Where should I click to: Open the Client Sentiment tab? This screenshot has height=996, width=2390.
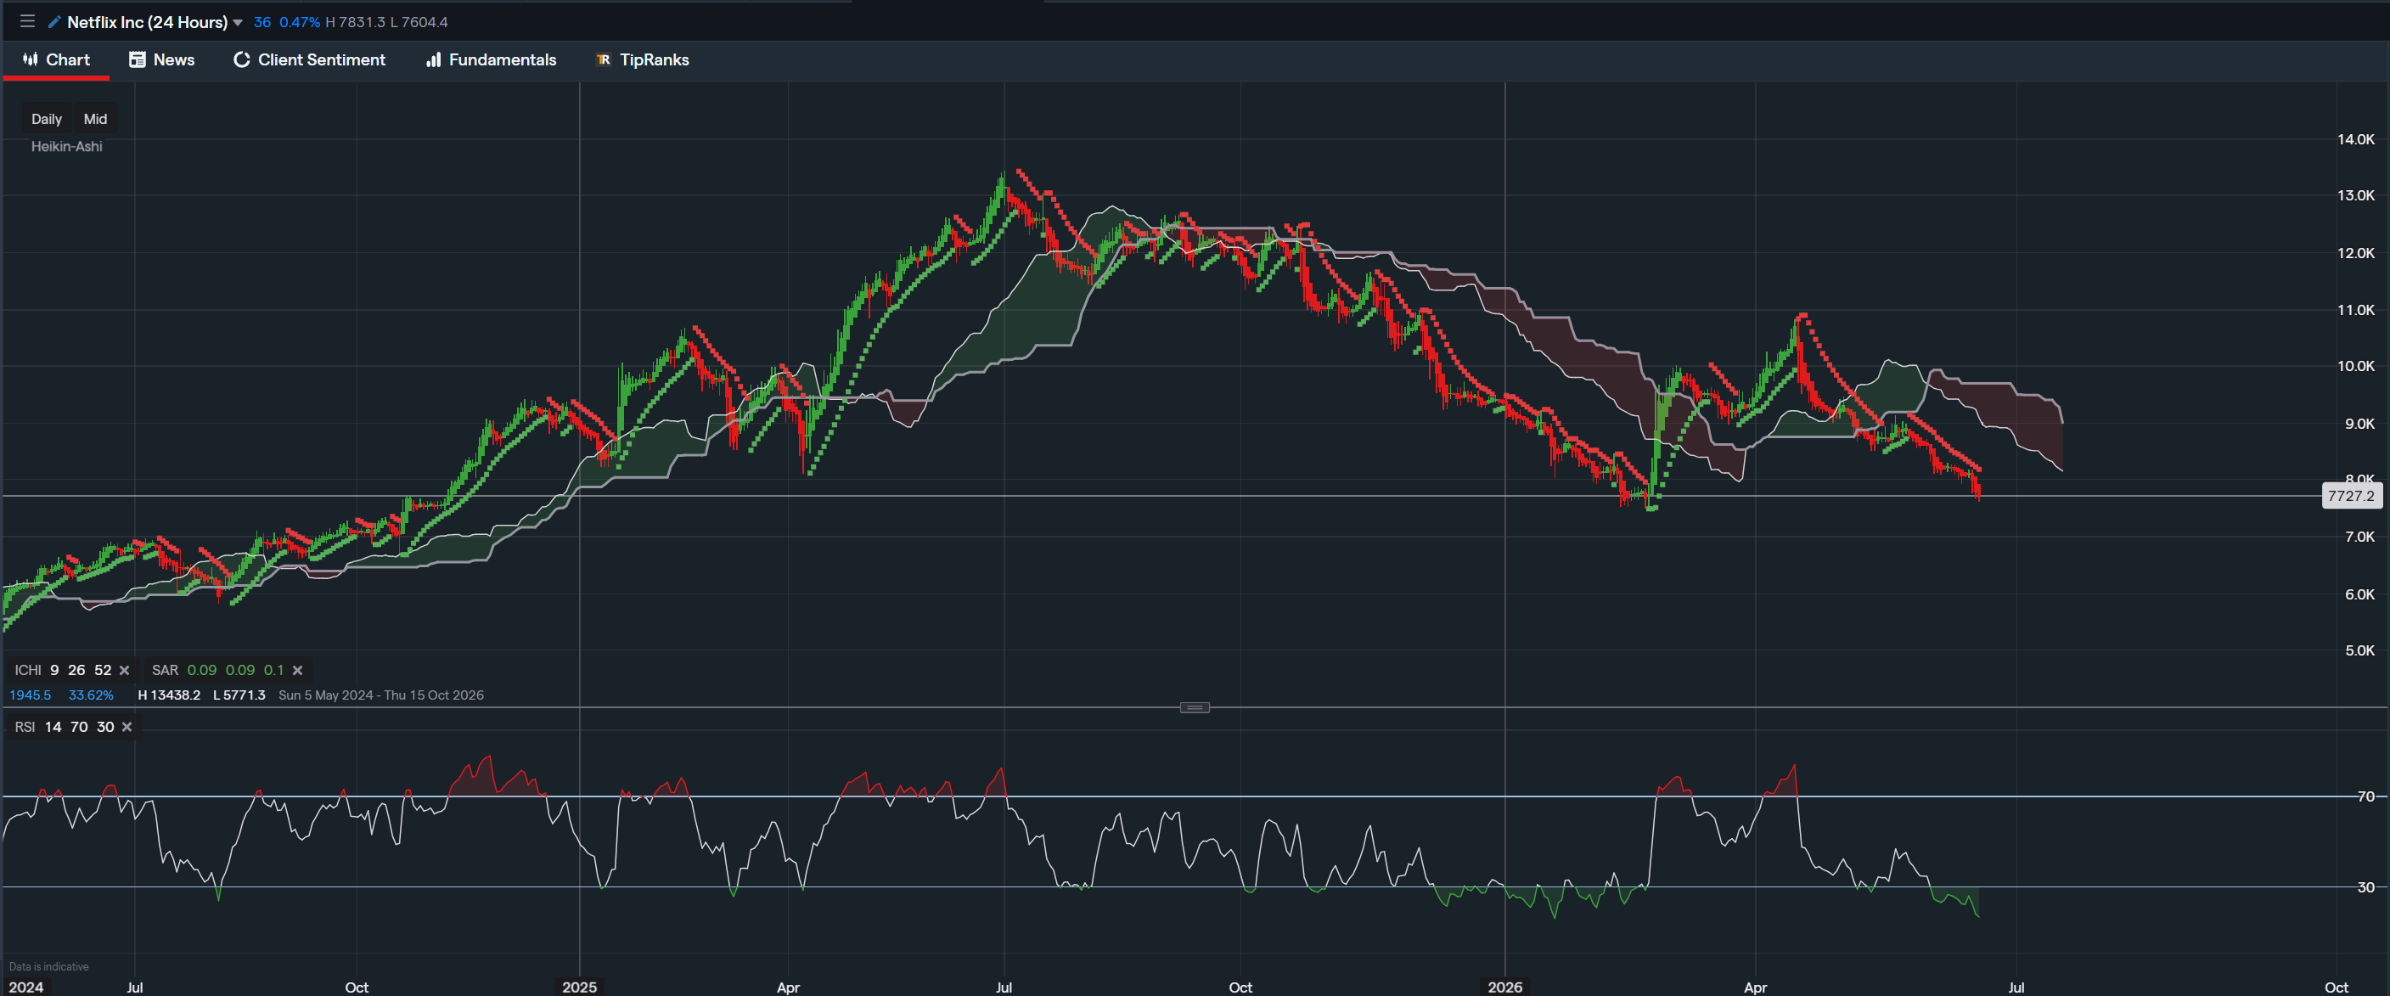pos(309,59)
